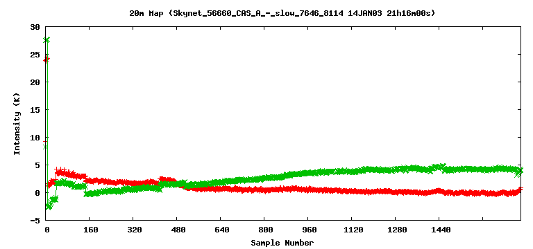Click the x-axis tick label 640
The height and width of the screenshot is (249, 533).
click(222, 230)
